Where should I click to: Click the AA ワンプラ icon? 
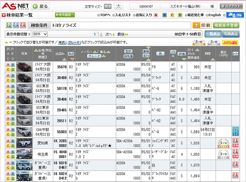pos(16,25)
